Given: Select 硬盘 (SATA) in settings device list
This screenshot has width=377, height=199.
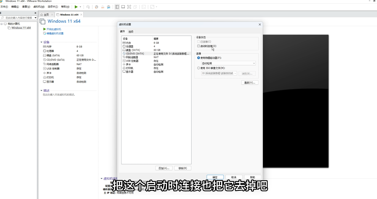Looking at the screenshot, I should pos(156,50).
